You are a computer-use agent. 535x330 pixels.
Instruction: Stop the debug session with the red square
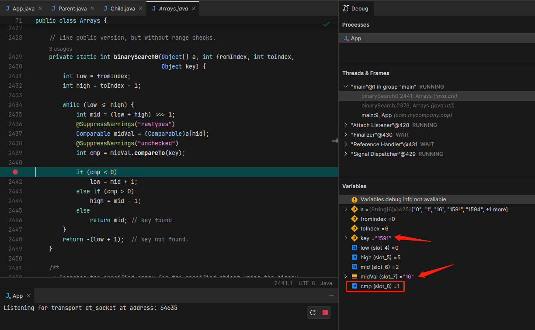click(x=325, y=313)
